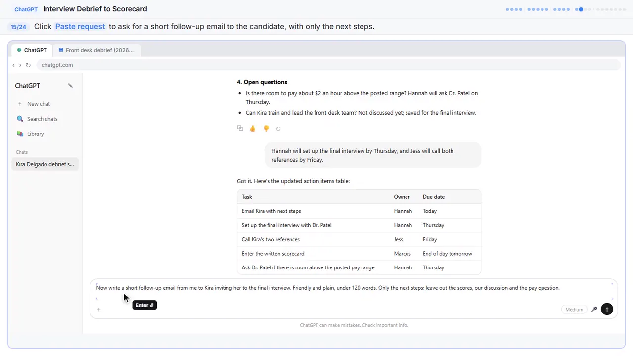
Task: Click the Task column header
Action: pyautogui.click(x=247, y=197)
